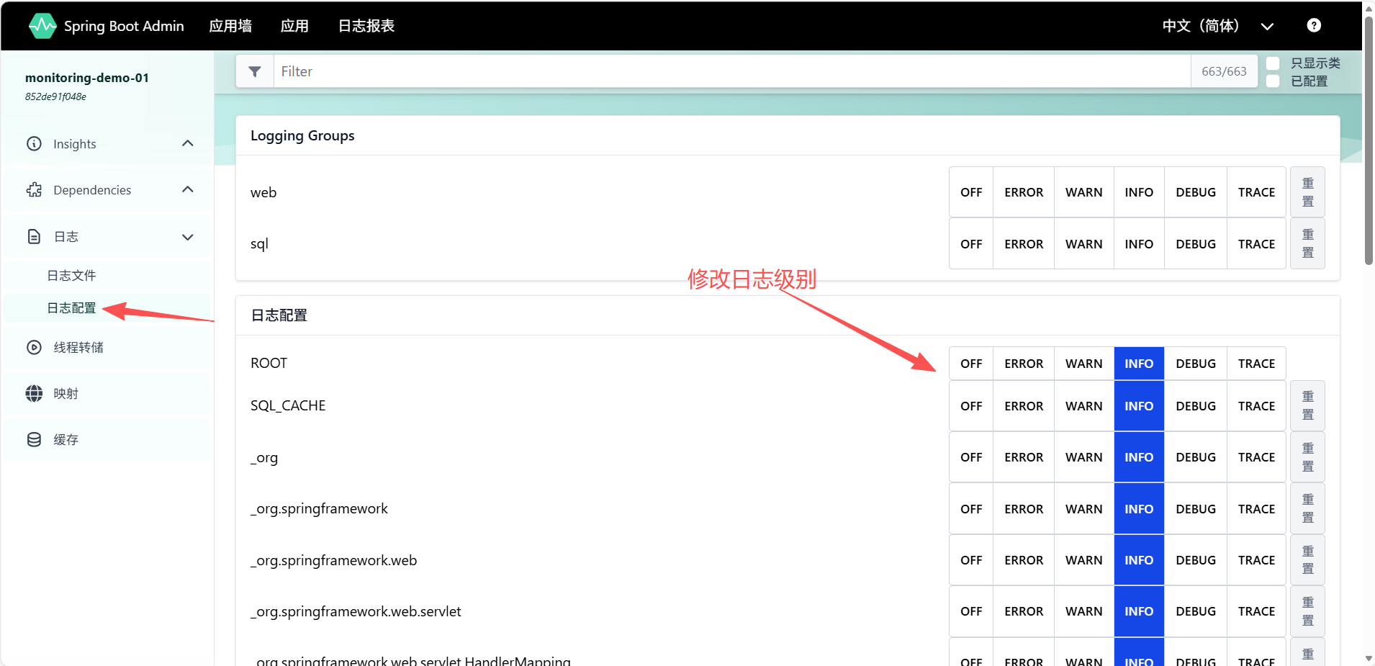Click the monitoring-demo-01 instance name
This screenshot has height=666, width=1375.
[87, 78]
